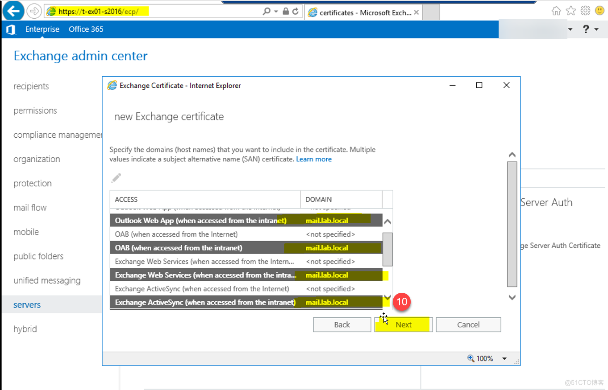This screenshot has height=390, width=608.
Task: Open hybrid in the left navigation
Action: (x=25, y=329)
